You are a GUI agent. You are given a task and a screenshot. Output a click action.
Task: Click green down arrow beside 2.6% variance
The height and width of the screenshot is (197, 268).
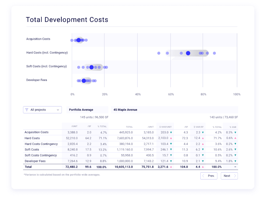(x=235, y=150)
